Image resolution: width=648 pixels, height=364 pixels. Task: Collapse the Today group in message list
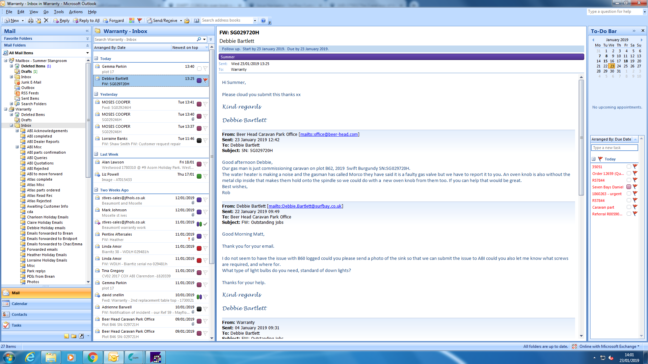tap(96, 58)
